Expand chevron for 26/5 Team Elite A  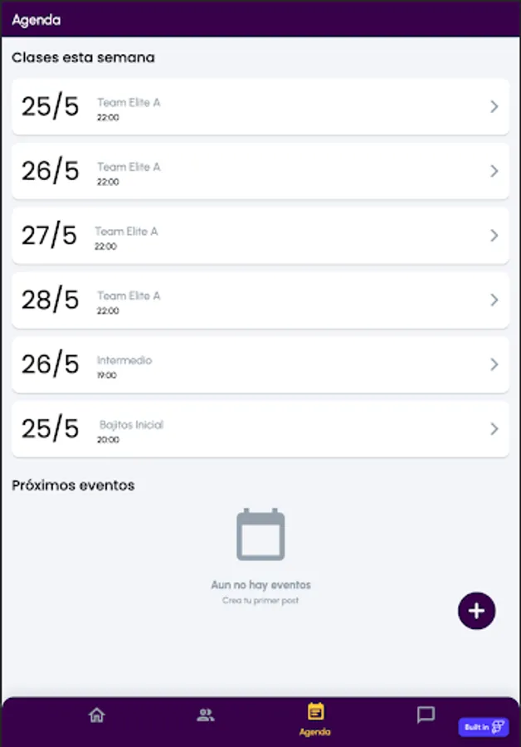click(494, 171)
